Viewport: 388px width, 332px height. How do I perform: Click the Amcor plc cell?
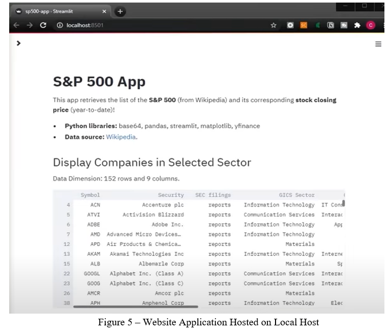(169, 293)
